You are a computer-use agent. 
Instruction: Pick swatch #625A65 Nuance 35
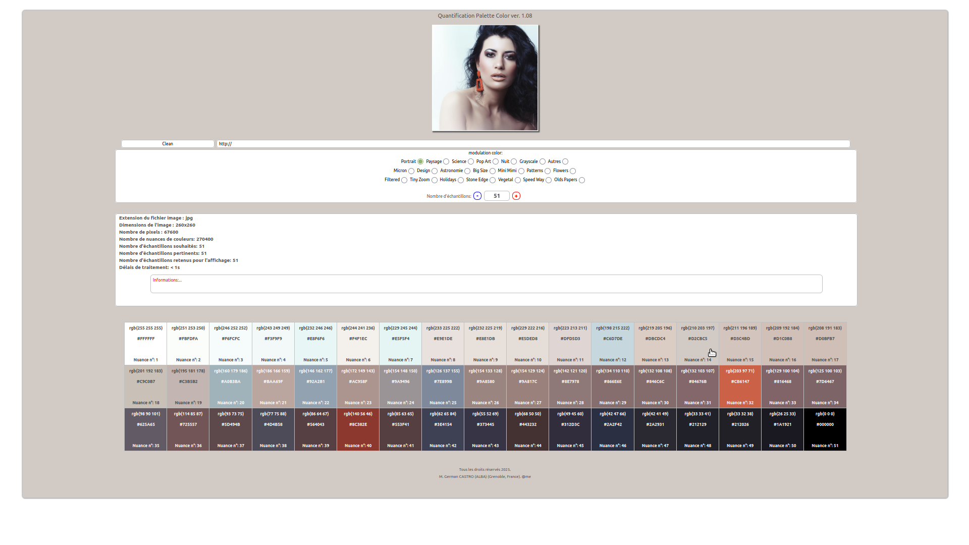tap(146, 429)
